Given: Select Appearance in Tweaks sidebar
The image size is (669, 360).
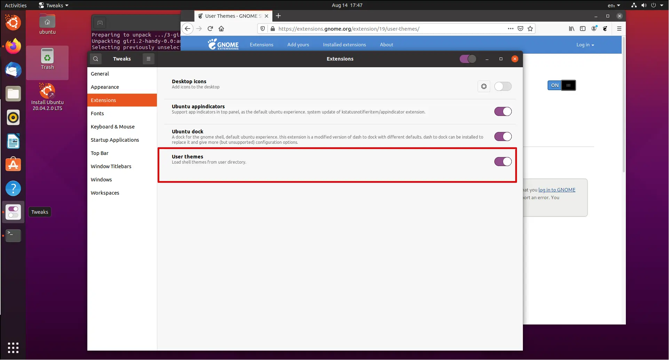Looking at the screenshot, I should coord(122,87).
